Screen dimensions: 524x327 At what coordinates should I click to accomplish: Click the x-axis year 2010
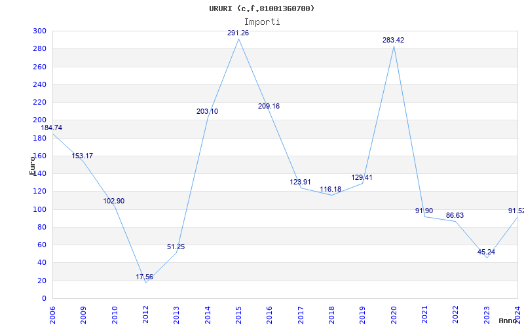pyautogui.click(x=115, y=315)
